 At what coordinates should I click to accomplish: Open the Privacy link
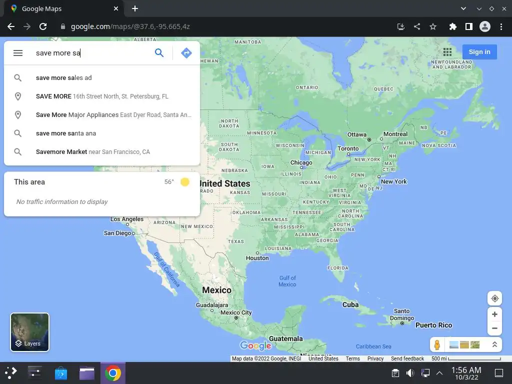click(375, 358)
